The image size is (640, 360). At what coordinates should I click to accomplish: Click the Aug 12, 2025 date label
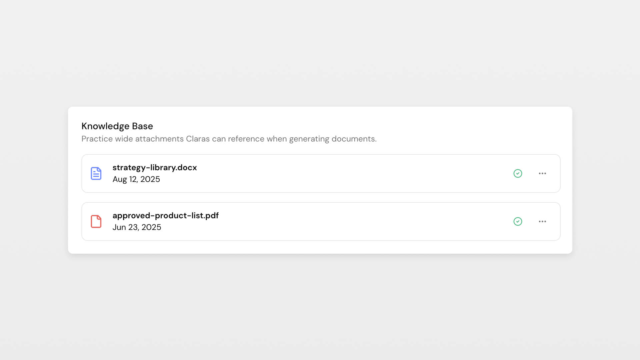pyautogui.click(x=136, y=179)
